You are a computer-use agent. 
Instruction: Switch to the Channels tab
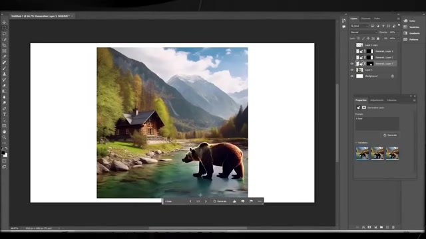[365, 19]
